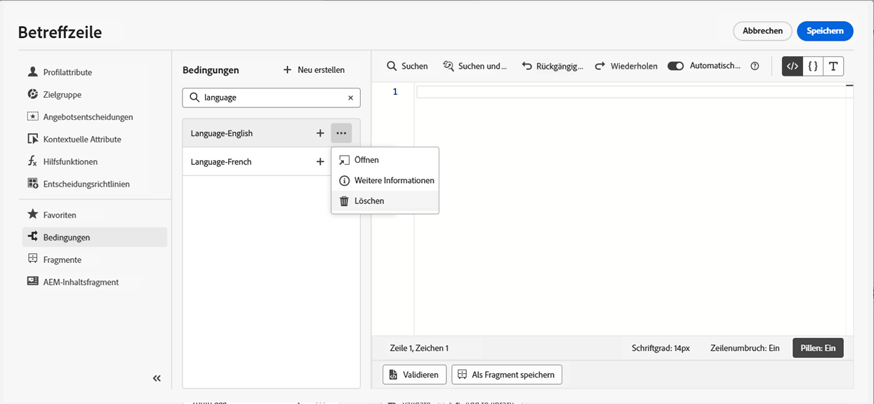Select the curly braces view icon
This screenshot has width=874, height=404.
point(813,66)
